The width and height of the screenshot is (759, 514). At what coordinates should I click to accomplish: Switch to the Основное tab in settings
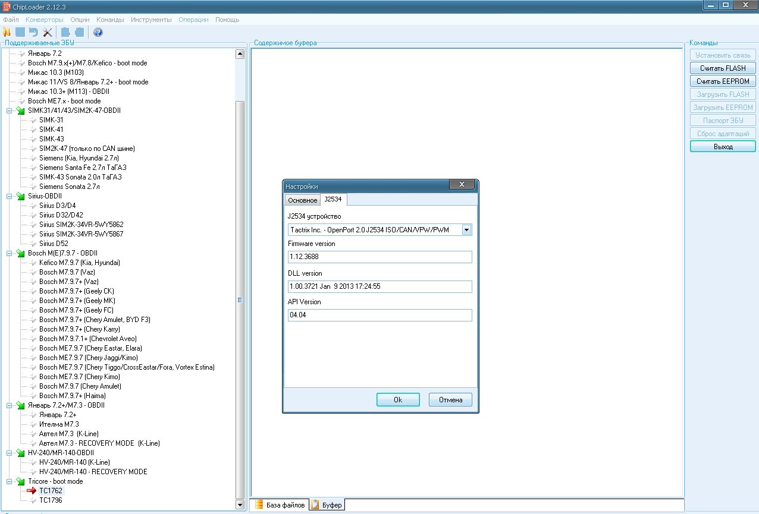click(302, 200)
